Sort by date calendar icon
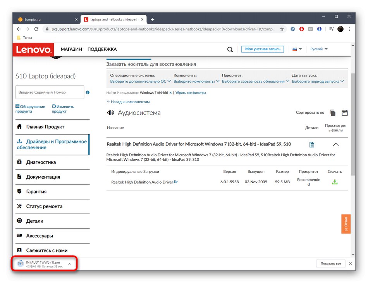Viewport: 368px width, 283px height. [344, 113]
